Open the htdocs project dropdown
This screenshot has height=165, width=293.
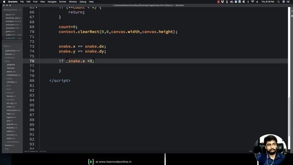pos(7,46)
